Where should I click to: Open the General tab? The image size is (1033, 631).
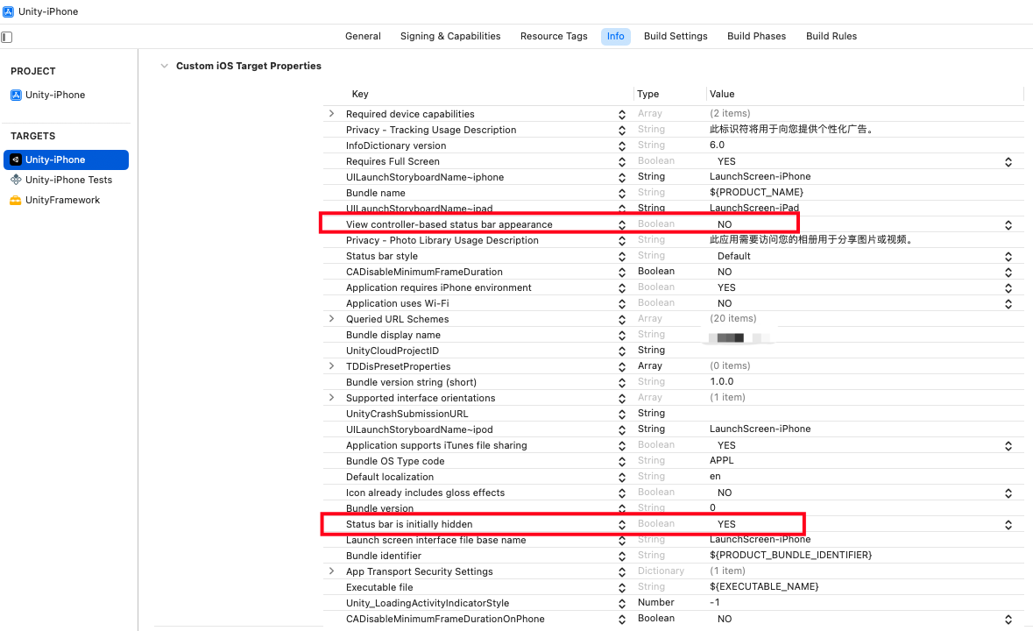363,36
